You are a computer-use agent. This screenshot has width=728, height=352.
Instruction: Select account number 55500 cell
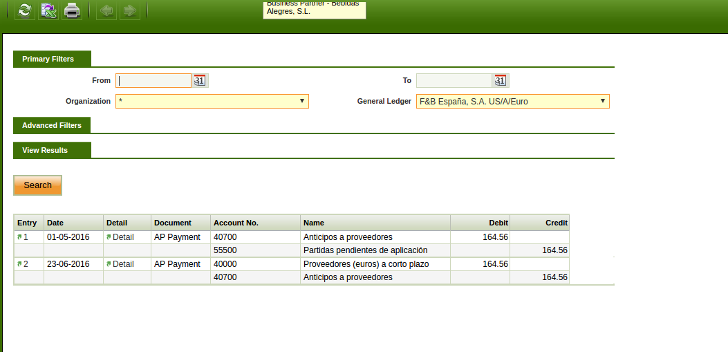[255, 250]
